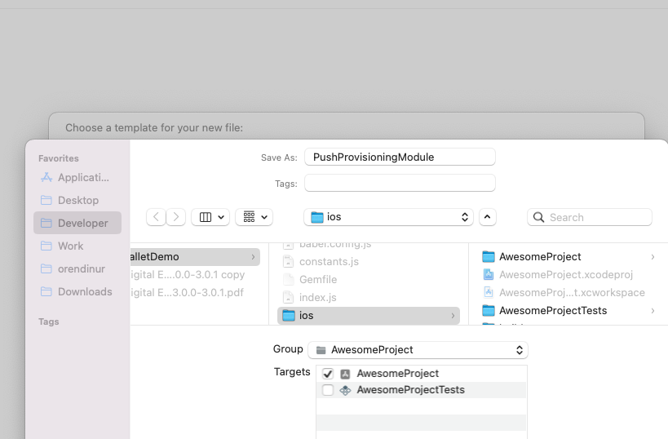The height and width of the screenshot is (439, 668).
Task: Click the Applications icon in Favorites
Action: coord(46,177)
